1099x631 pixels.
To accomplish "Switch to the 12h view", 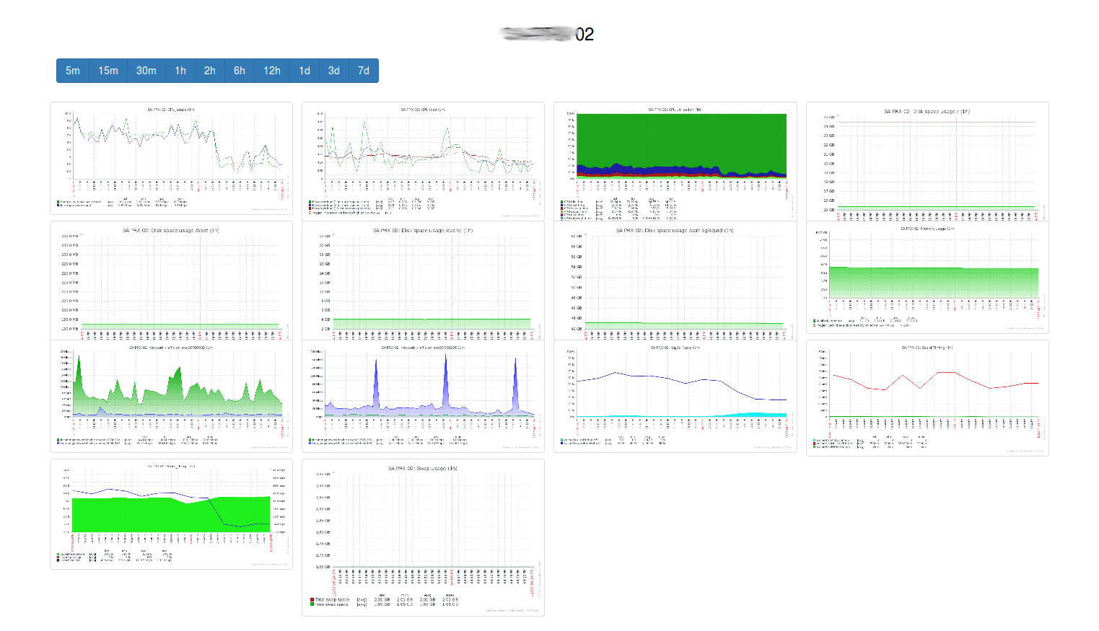I will click(271, 70).
